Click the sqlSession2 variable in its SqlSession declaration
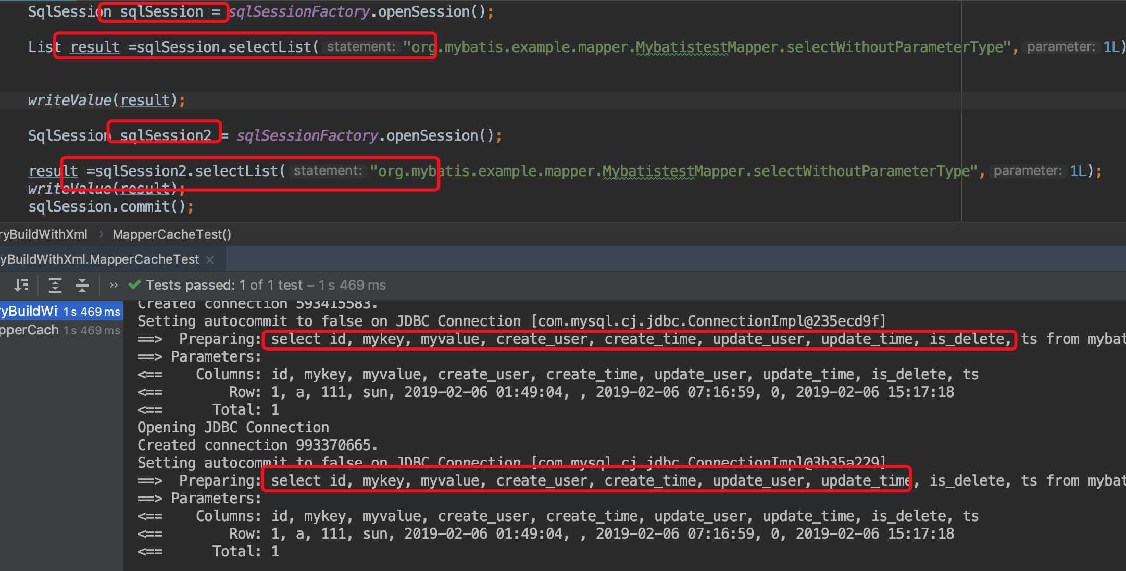1126x571 pixels. (166, 135)
